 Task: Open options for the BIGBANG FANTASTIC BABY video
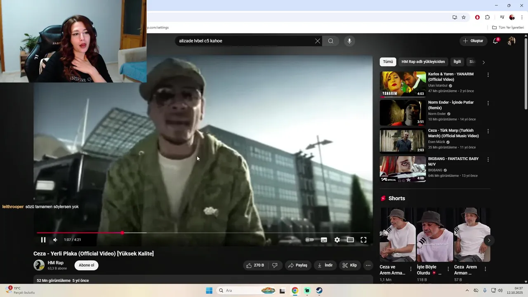(x=488, y=159)
